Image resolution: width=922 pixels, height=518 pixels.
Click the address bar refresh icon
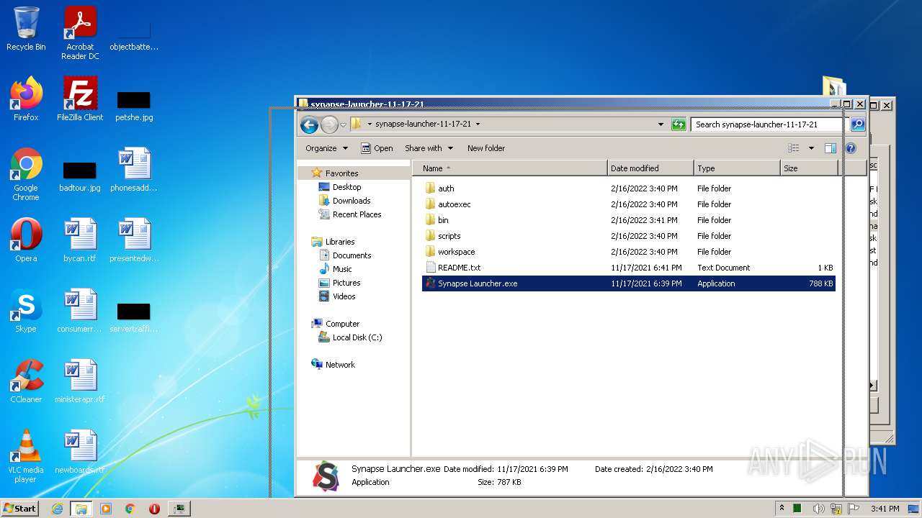pos(679,124)
